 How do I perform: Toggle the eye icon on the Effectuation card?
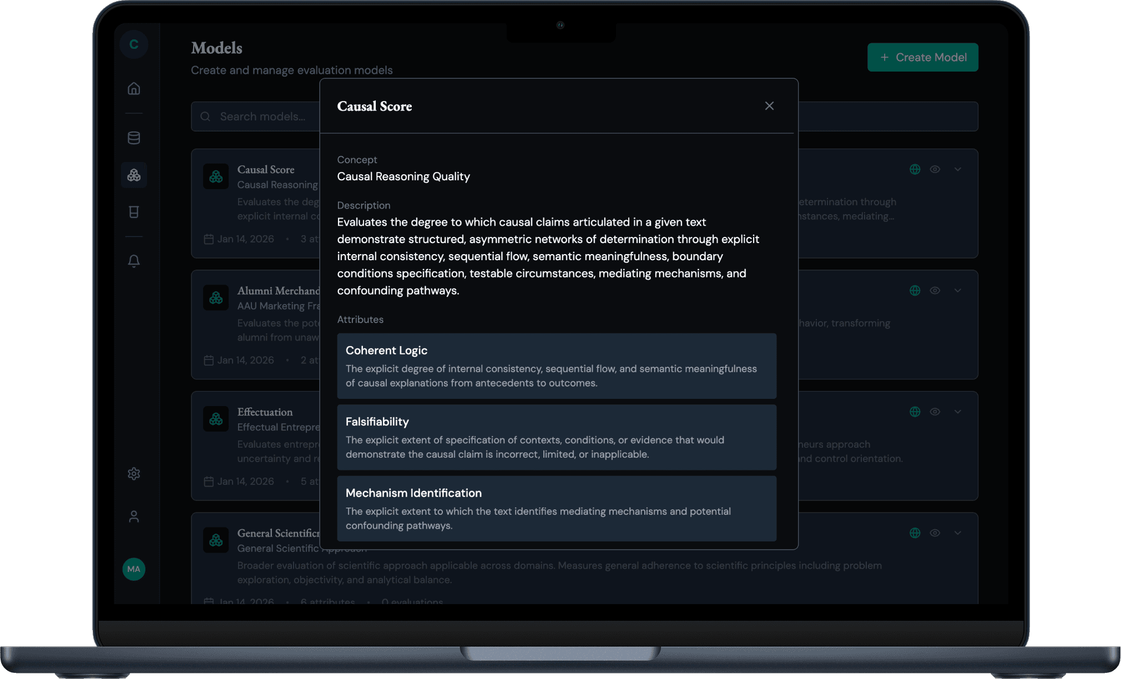935,412
